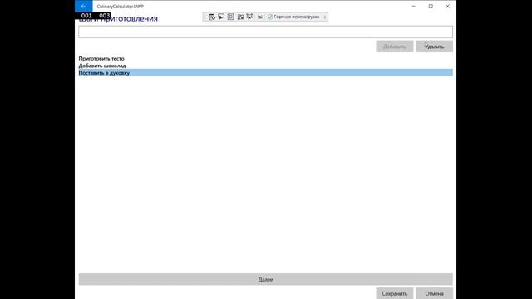Maximize the CulinaryCalculator window
The width and height of the screenshot is (532, 299).
431,6
